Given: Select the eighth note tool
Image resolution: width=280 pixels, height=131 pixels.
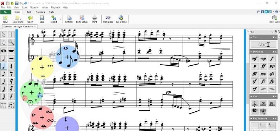Looking at the screenshot, I should 4,74.
